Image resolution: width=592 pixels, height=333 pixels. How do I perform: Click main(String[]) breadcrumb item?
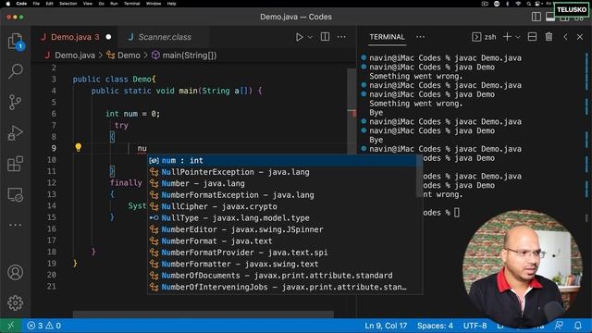[190, 55]
